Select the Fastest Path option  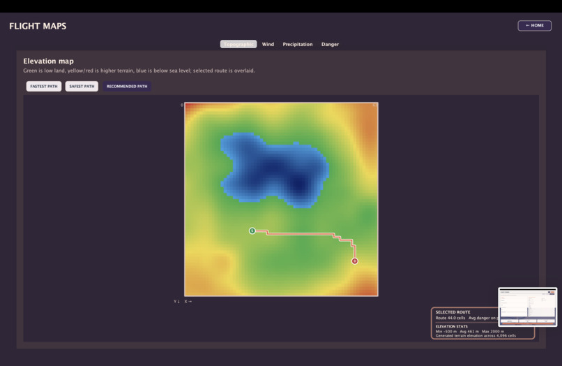[x=44, y=86]
